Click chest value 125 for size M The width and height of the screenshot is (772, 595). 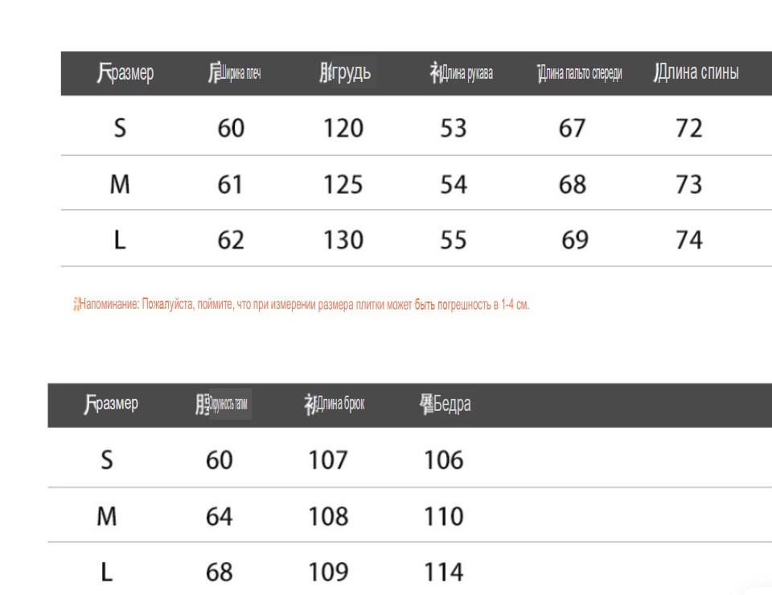pos(343,185)
